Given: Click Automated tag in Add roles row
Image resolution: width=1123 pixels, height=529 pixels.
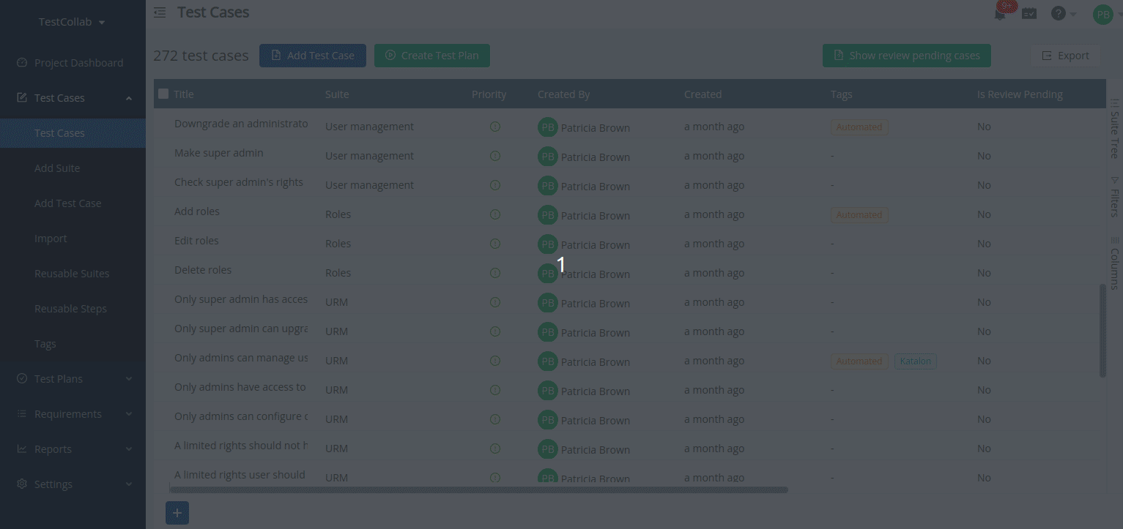Looking at the screenshot, I should click(859, 215).
